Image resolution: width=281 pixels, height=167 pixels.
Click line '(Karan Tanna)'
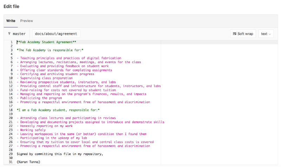click(x=28, y=162)
